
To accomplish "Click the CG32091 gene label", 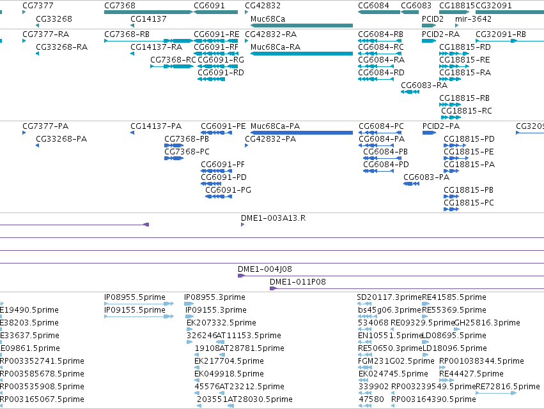I will click(x=493, y=6).
